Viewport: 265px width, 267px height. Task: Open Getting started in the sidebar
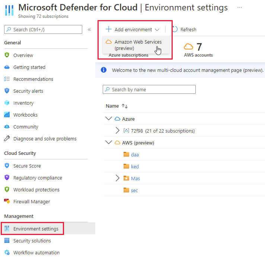click(29, 67)
